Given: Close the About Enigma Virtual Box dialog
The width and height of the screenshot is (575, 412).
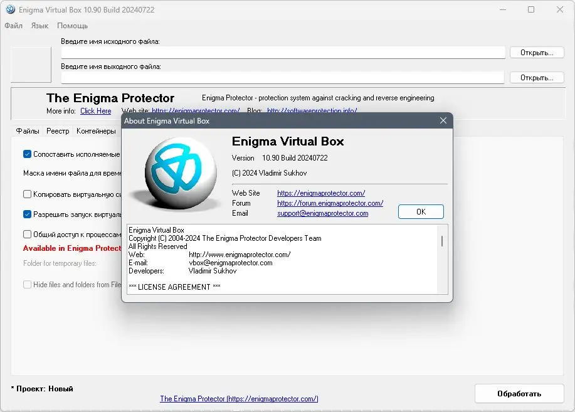Looking at the screenshot, I should tap(443, 120).
